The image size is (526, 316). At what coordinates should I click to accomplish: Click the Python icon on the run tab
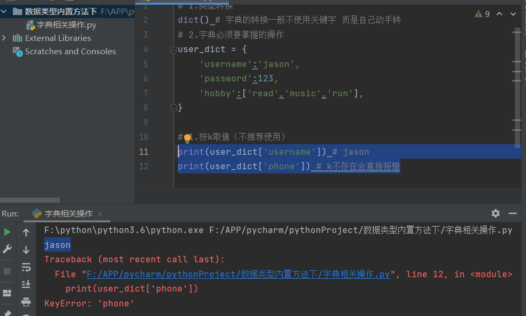(x=37, y=213)
